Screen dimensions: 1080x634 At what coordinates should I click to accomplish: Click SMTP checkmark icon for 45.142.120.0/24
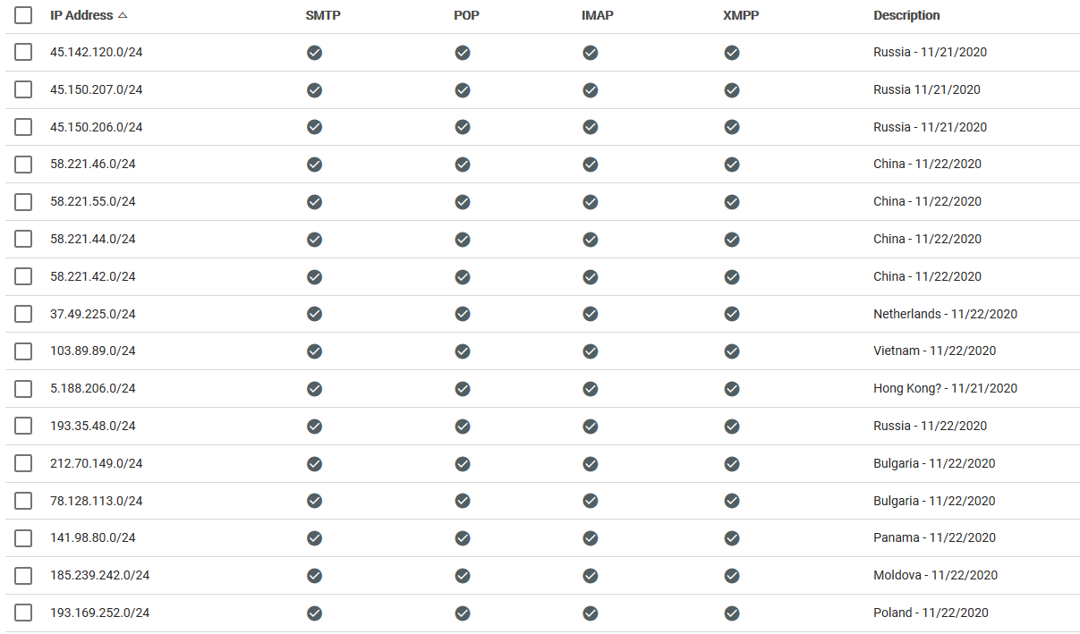[314, 53]
